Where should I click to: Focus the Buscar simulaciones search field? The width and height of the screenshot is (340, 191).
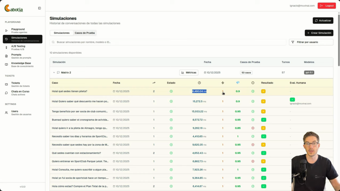[x=169, y=42]
